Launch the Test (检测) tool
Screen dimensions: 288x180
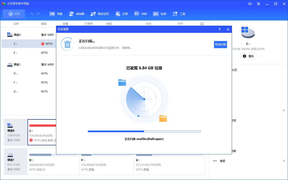(159, 14)
